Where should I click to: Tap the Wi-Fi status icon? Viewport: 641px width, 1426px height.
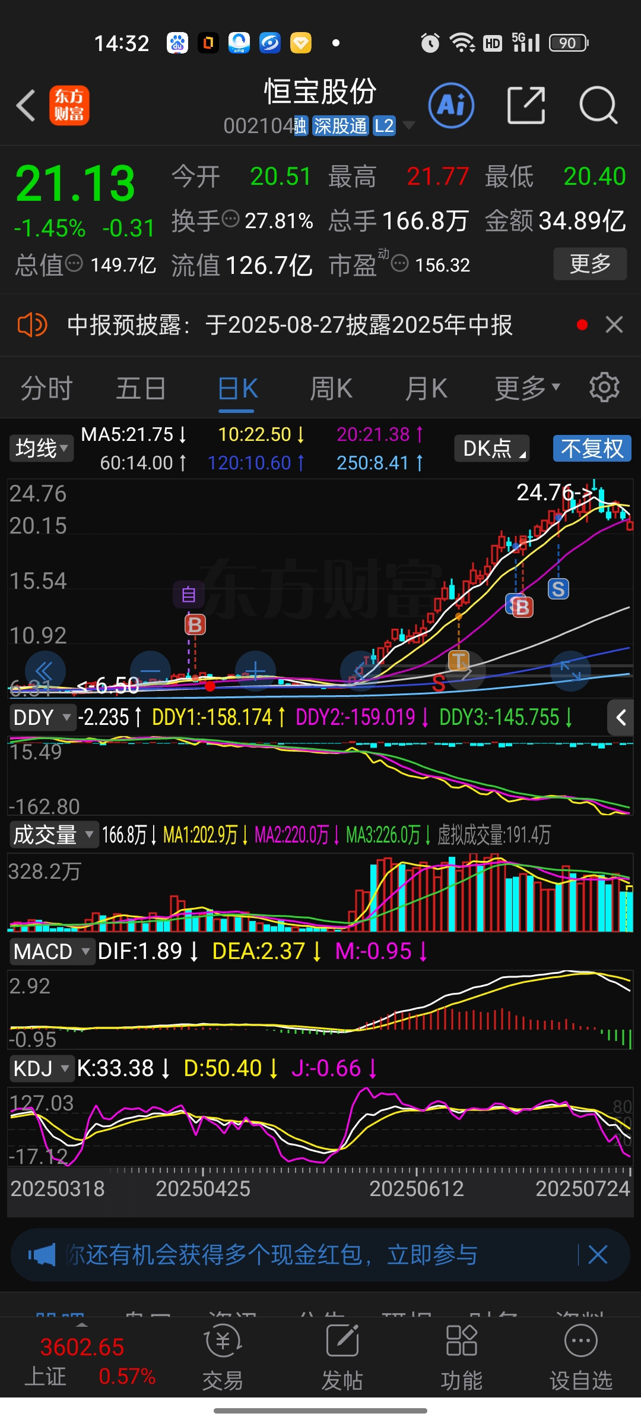pos(462,43)
